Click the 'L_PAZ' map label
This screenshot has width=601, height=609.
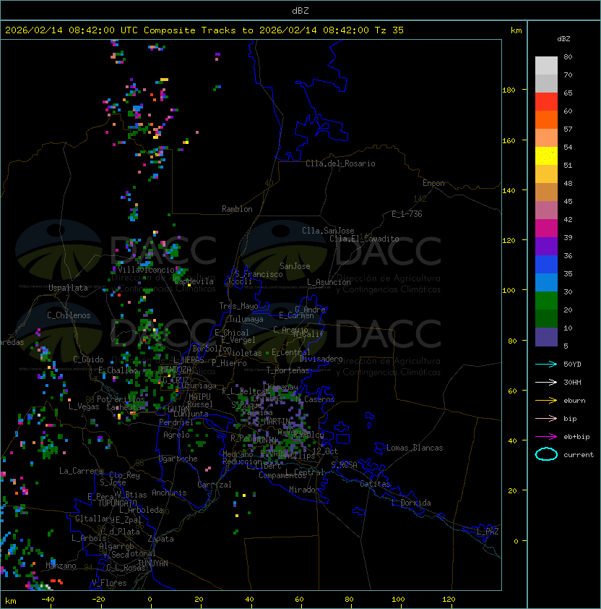pyautogui.click(x=488, y=532)
